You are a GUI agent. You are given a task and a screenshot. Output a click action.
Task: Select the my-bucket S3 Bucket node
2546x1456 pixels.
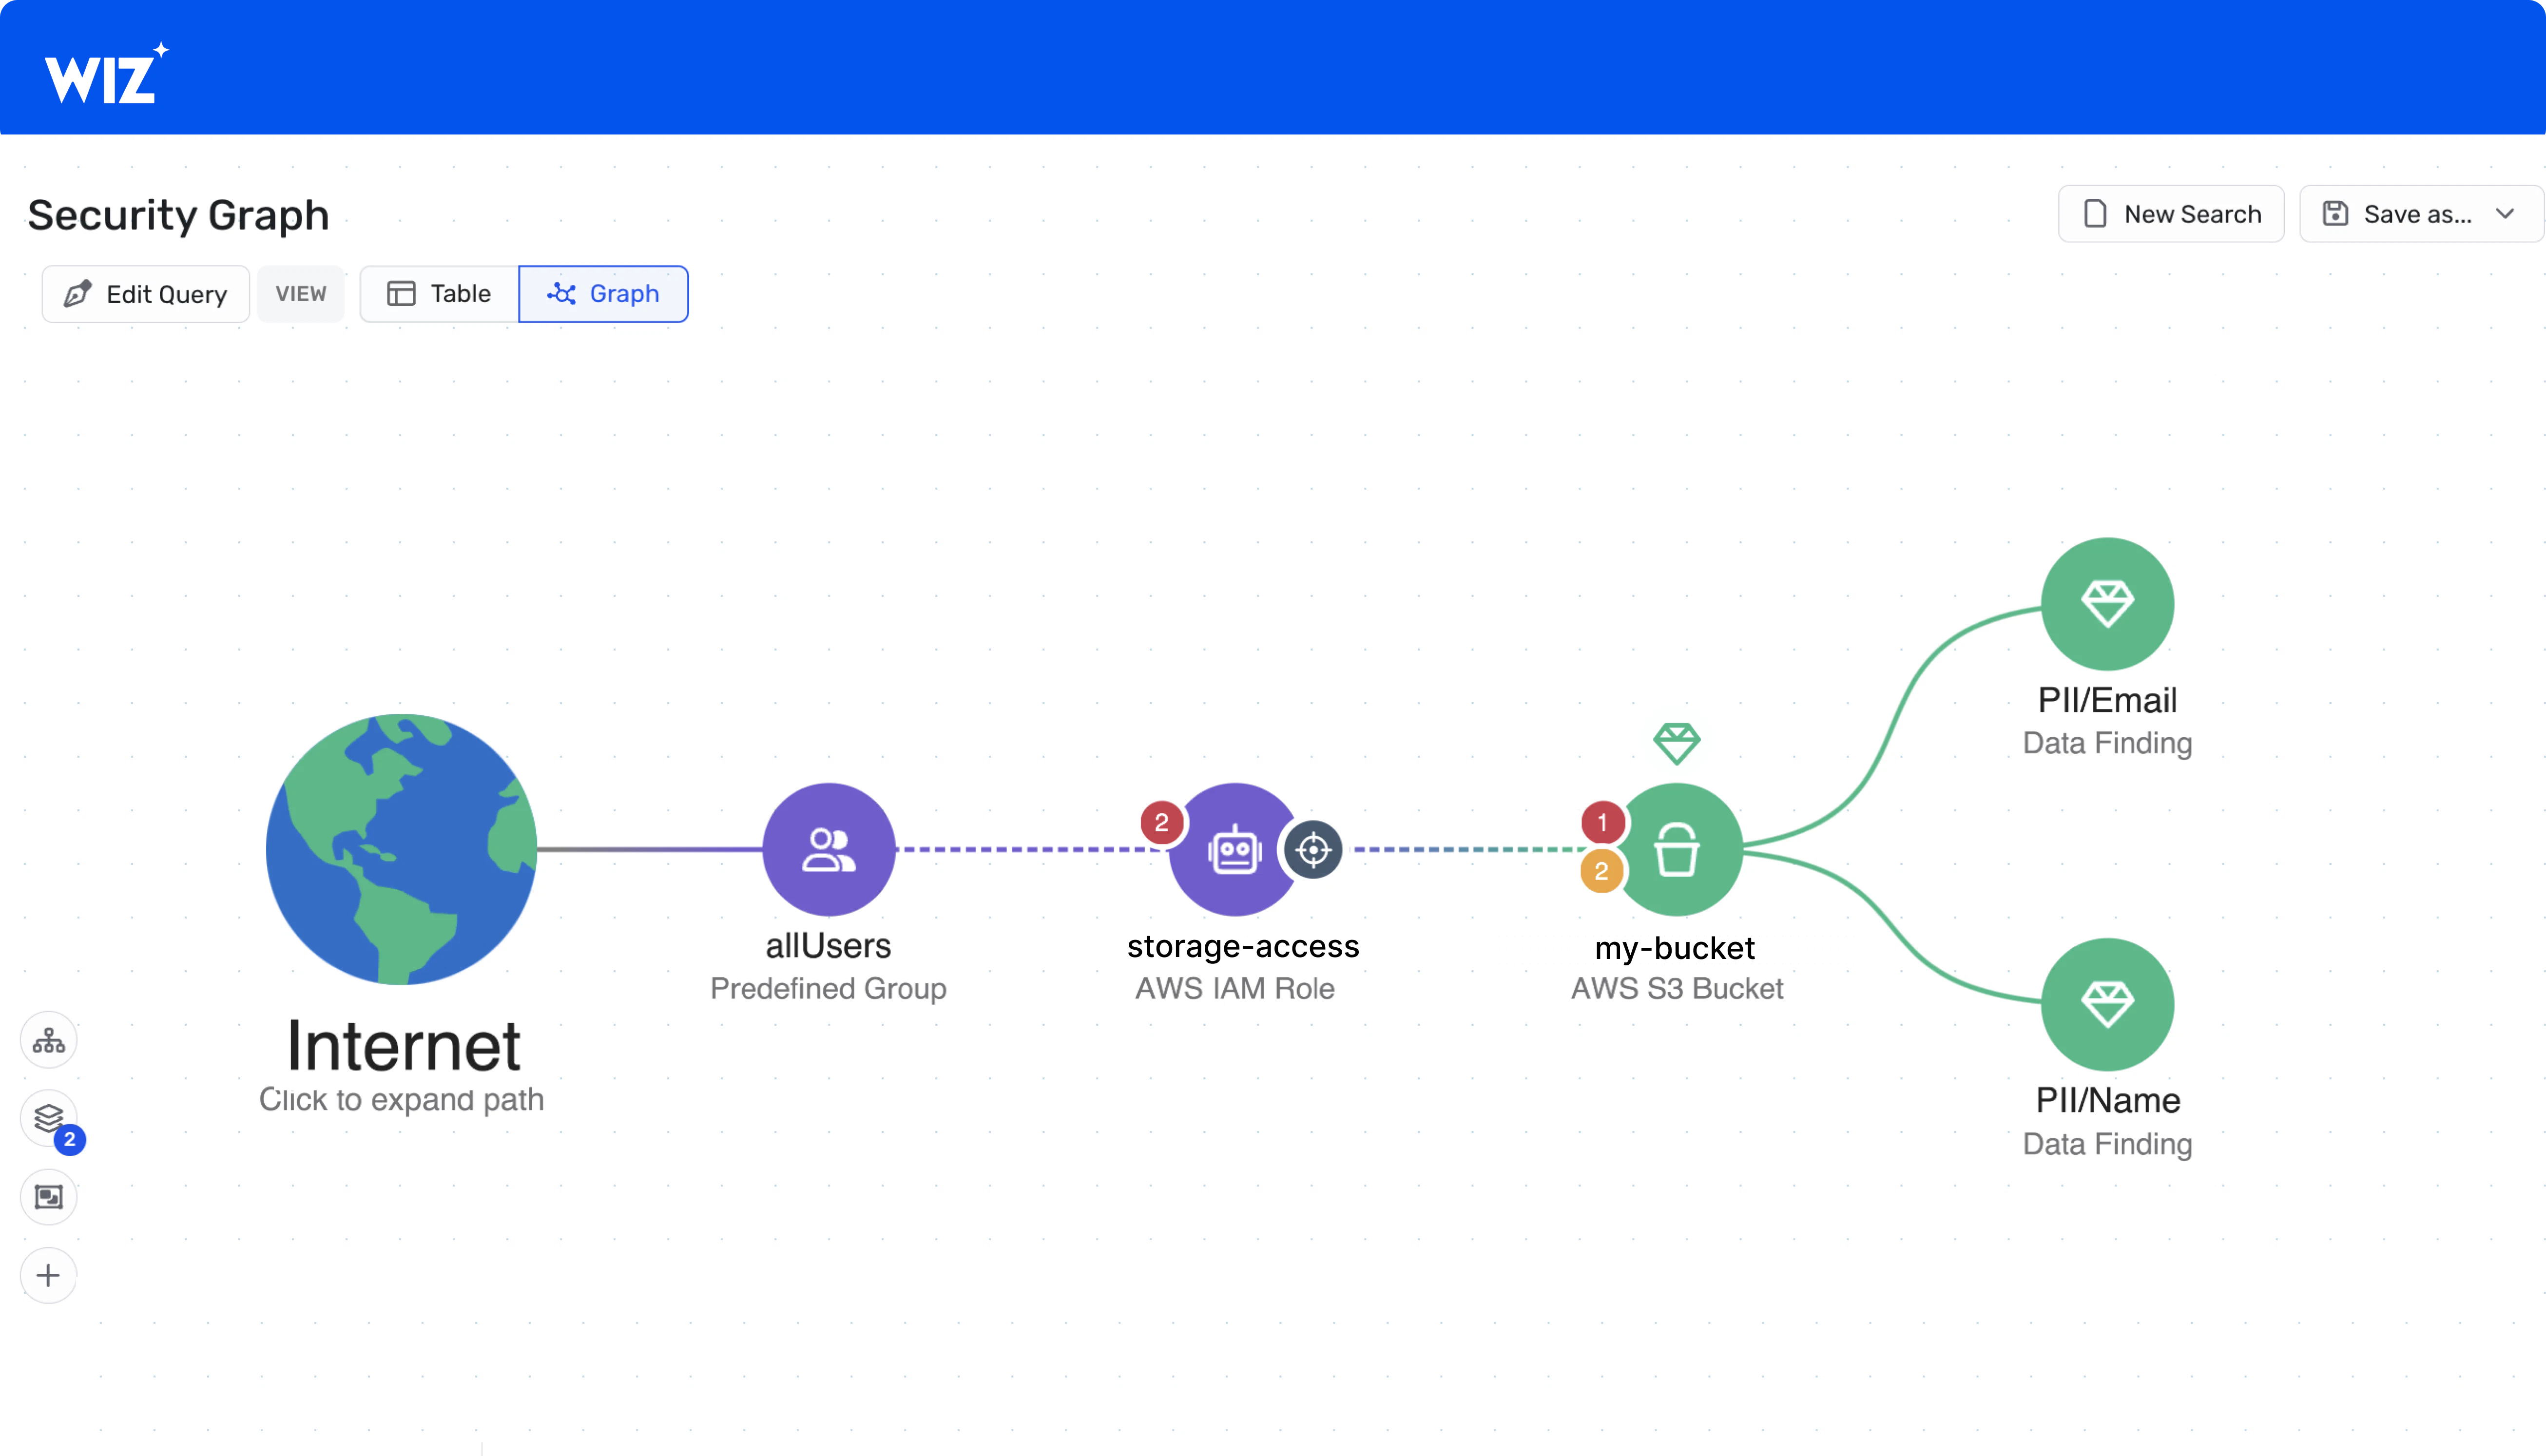(1678, 850)
